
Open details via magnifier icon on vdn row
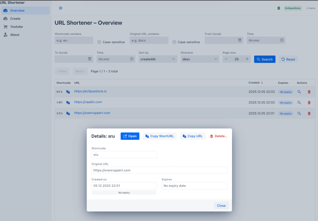[299, 102]
